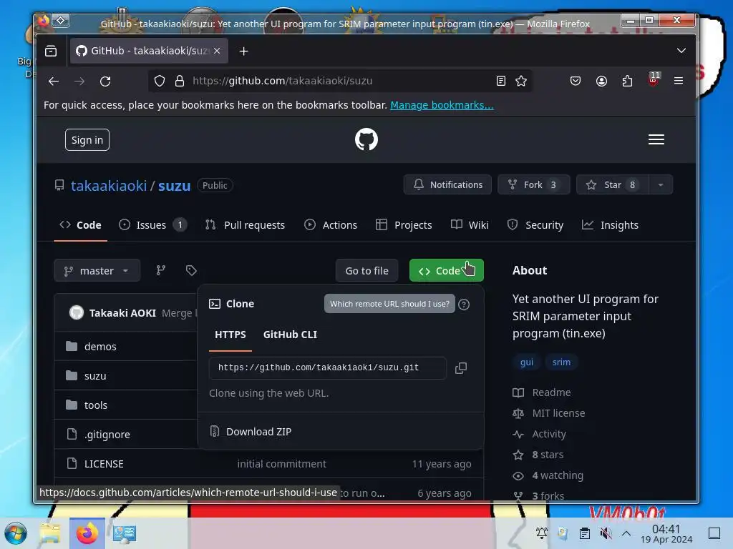Click the suzu repository name link
733x549 pixels.
tap(175, 186)
